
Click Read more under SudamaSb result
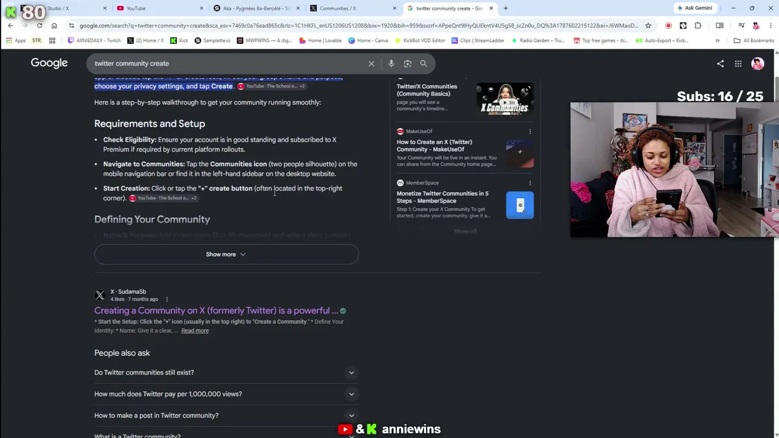[x=195, y=331]
